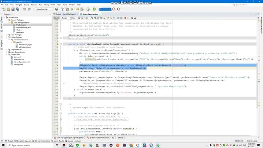Click dataSet in the breadcrumb bar
The height and width of the screenshot is (148, 263).
[120, 138]
